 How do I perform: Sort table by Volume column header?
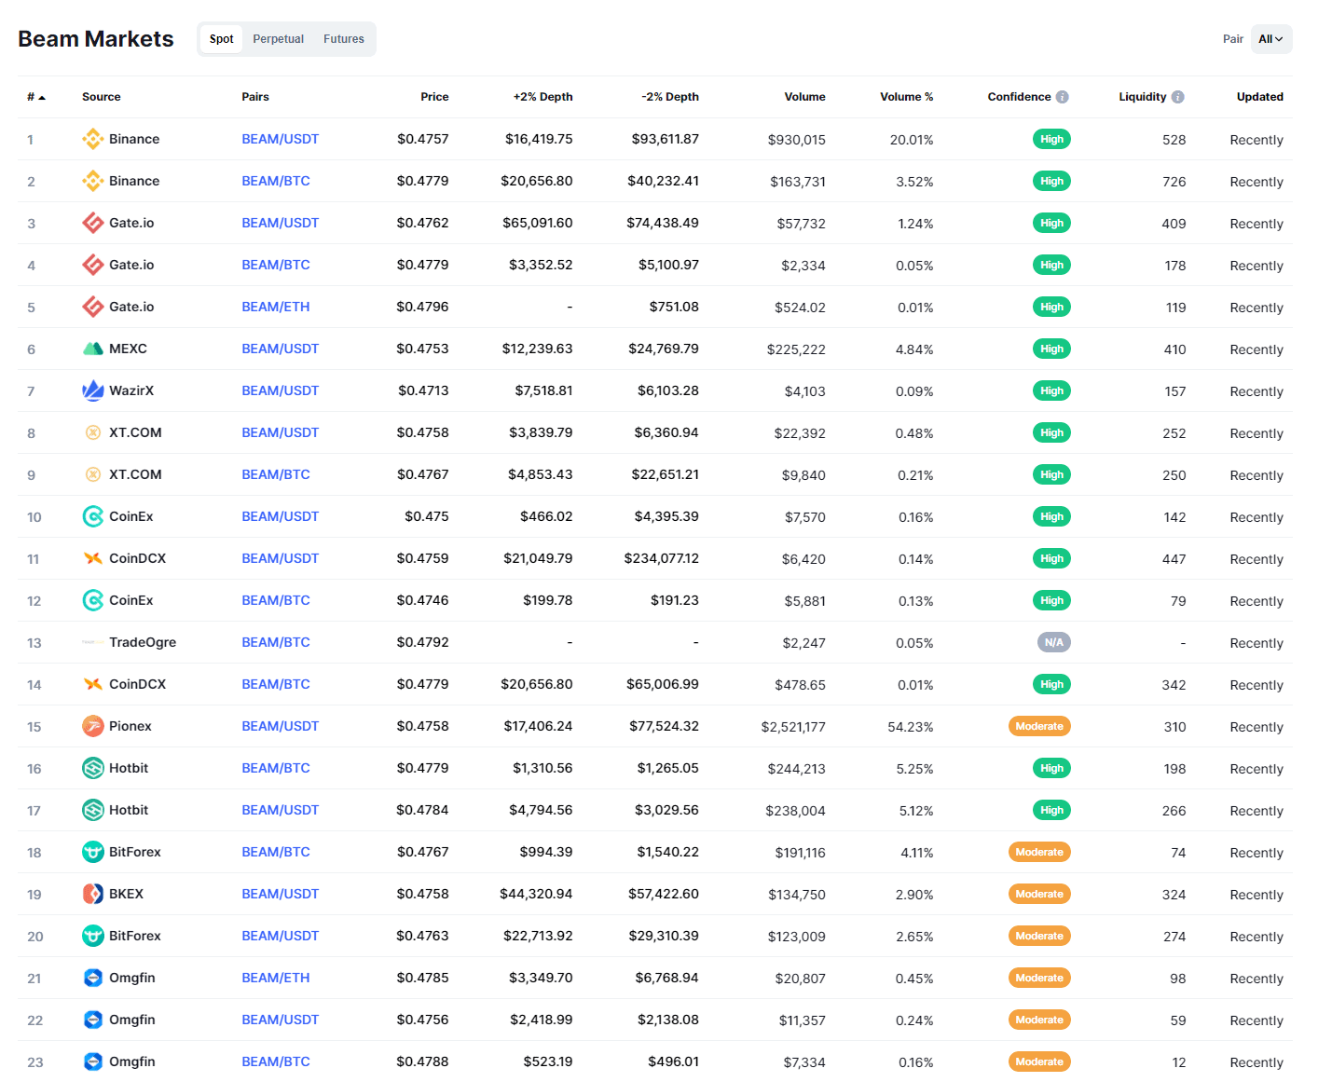804,97
